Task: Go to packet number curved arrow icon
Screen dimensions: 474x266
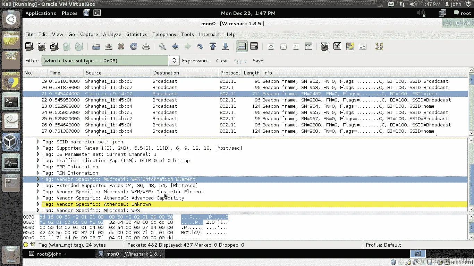Action: (200, 46)
